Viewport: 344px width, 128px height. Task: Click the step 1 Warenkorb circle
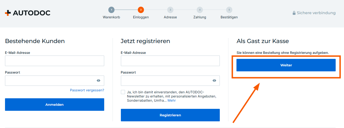[111, 10]
